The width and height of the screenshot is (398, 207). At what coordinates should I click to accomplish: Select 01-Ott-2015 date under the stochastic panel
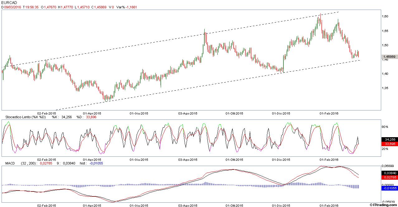pyautogui.click(x=234, y=160)
